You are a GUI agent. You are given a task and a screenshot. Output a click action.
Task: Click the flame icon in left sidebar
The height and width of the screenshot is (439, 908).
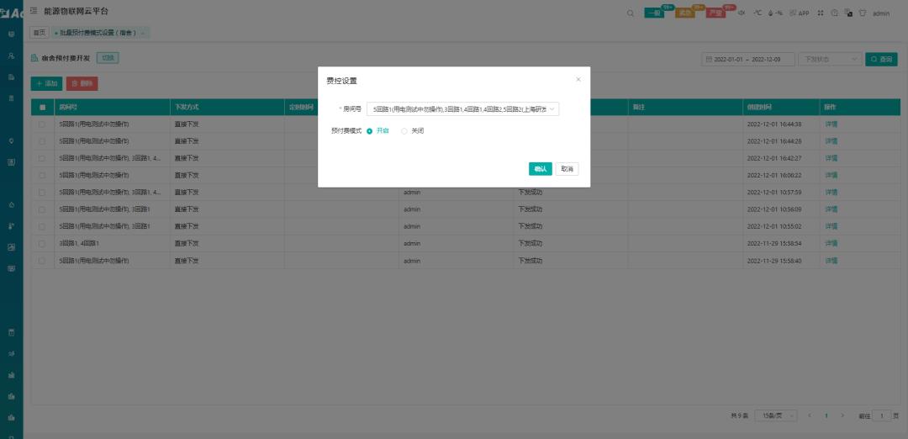[11, 205]
